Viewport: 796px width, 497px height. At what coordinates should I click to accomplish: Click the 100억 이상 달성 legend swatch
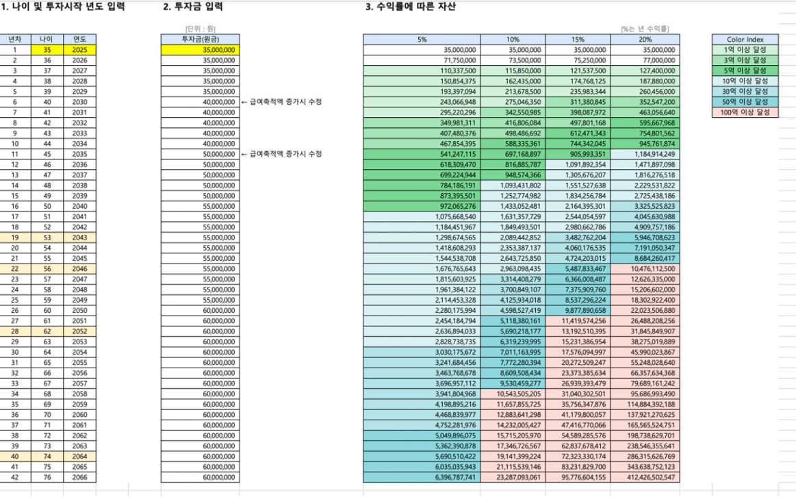click(745, 112)
